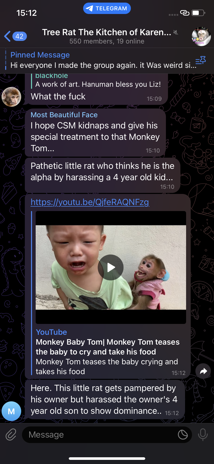
Task: Tap the microphone voice message icon
Action: pos(203,434)
